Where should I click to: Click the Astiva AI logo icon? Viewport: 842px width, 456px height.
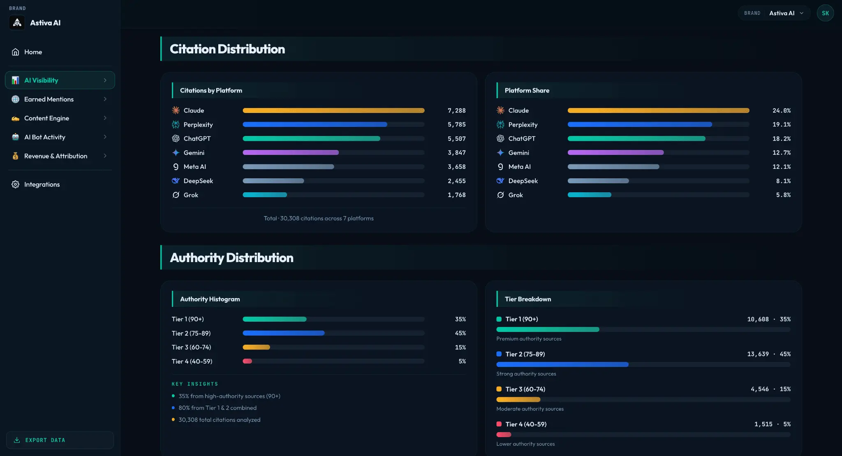pos(17,23)
